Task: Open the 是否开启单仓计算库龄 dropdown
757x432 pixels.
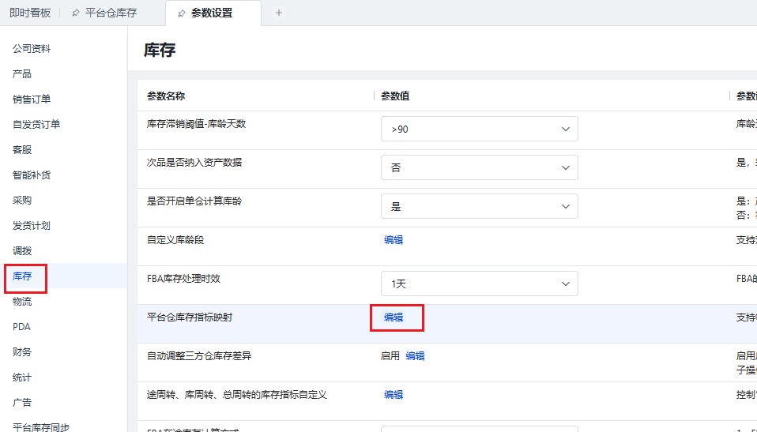Action: [x=479, y=206]
